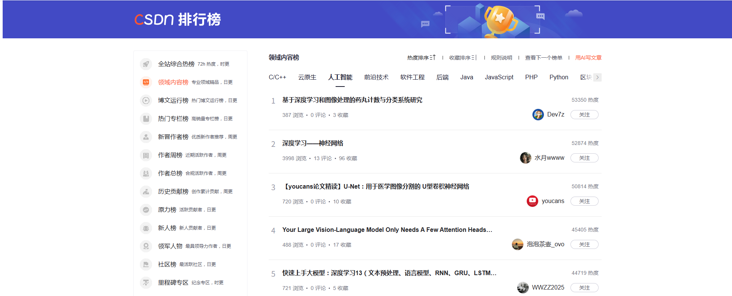Open the 用AI写文章 link
The image size is (732, 296).
pos(588,58)
